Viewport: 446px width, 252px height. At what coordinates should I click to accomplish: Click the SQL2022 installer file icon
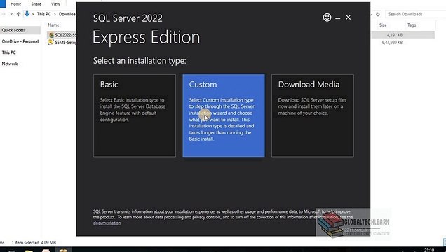(x=51, y=35)
